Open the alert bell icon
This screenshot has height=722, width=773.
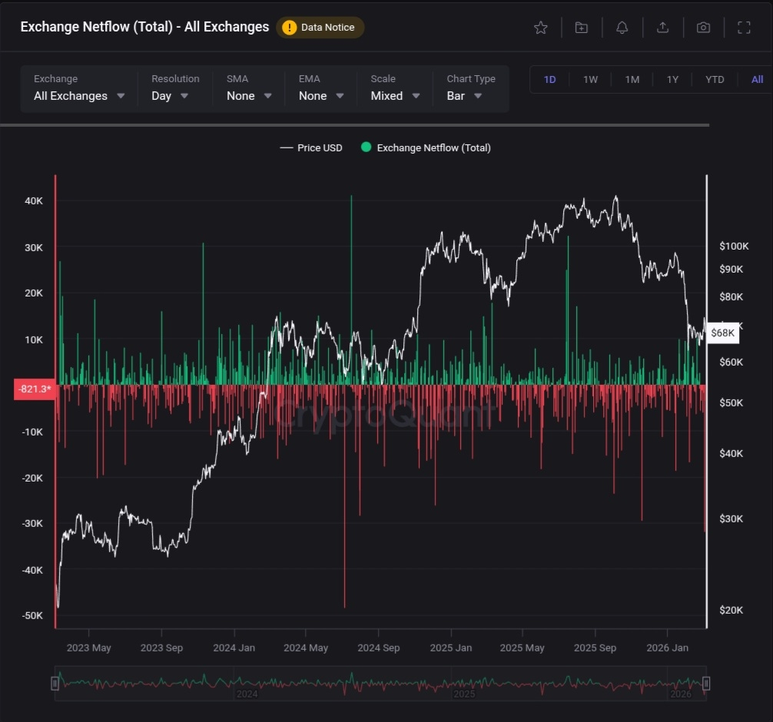pyautogui.click(x=622, y=28)
